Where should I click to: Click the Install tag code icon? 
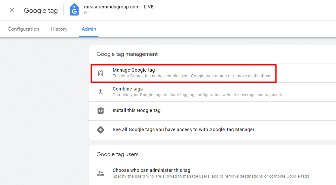(x=101, y=110)
